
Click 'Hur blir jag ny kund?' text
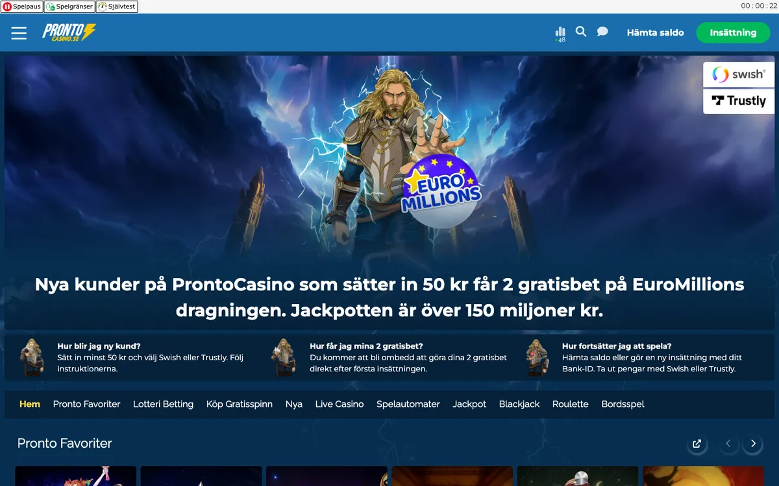coord(99,346)
